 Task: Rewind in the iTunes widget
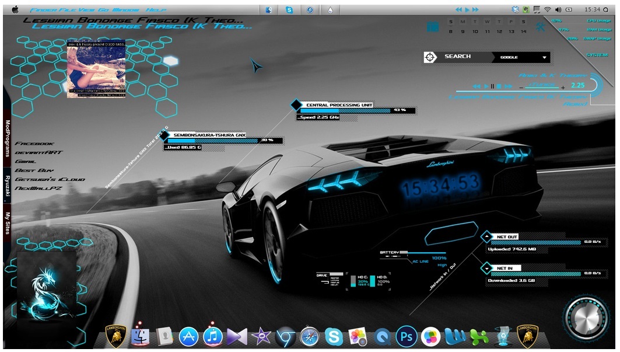(477, 86)
